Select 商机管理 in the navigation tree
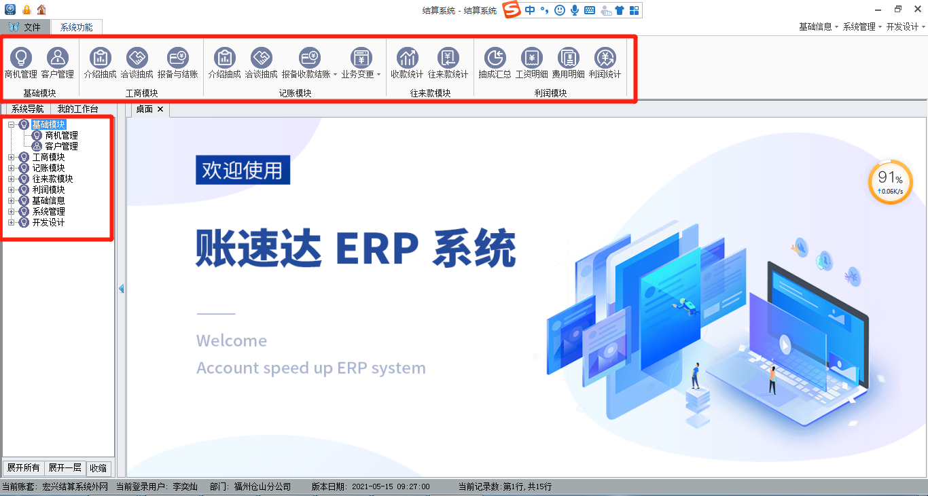 [62, 135]
